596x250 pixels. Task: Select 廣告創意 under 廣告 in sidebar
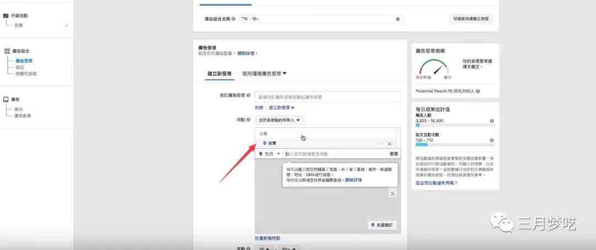pos(23,116)
